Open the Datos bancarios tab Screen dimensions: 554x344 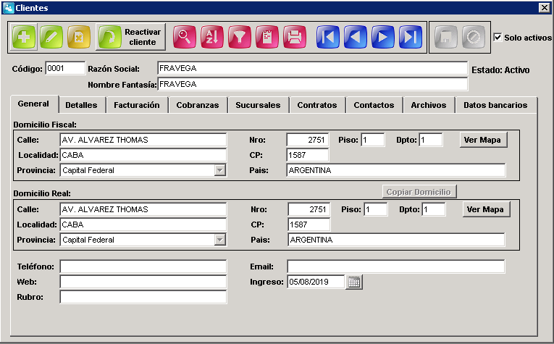pos(495,105)
